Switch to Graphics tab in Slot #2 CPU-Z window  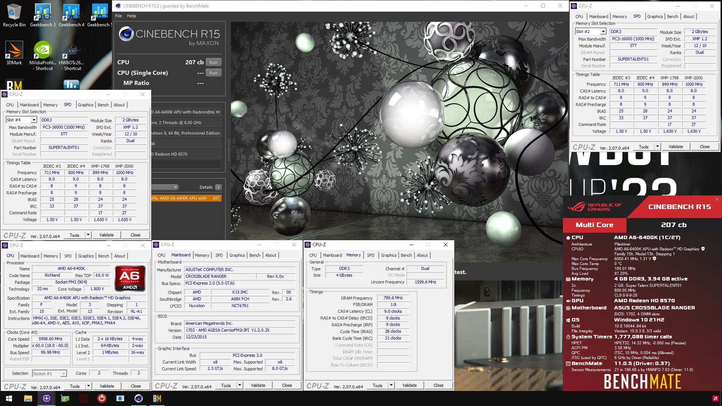(655, 17)
